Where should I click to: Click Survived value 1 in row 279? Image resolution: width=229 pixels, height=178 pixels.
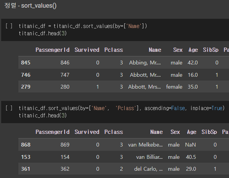click(98, 87)
